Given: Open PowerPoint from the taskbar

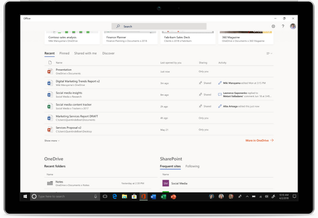Looking at the screenshot, I should click(x=173, y=197).
